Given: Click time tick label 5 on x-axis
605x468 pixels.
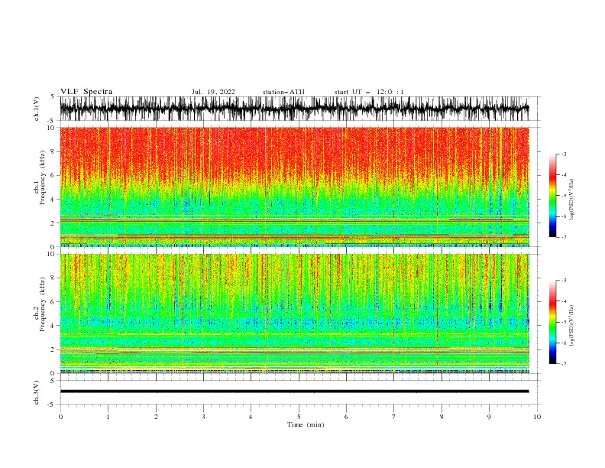Looking at the screenshot, I should pyautogui.click(x=299, y=417).
